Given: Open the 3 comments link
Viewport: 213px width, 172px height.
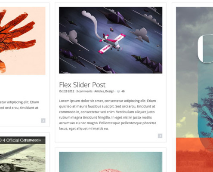Looking at the screenshot, I should (x=84, y=91).
